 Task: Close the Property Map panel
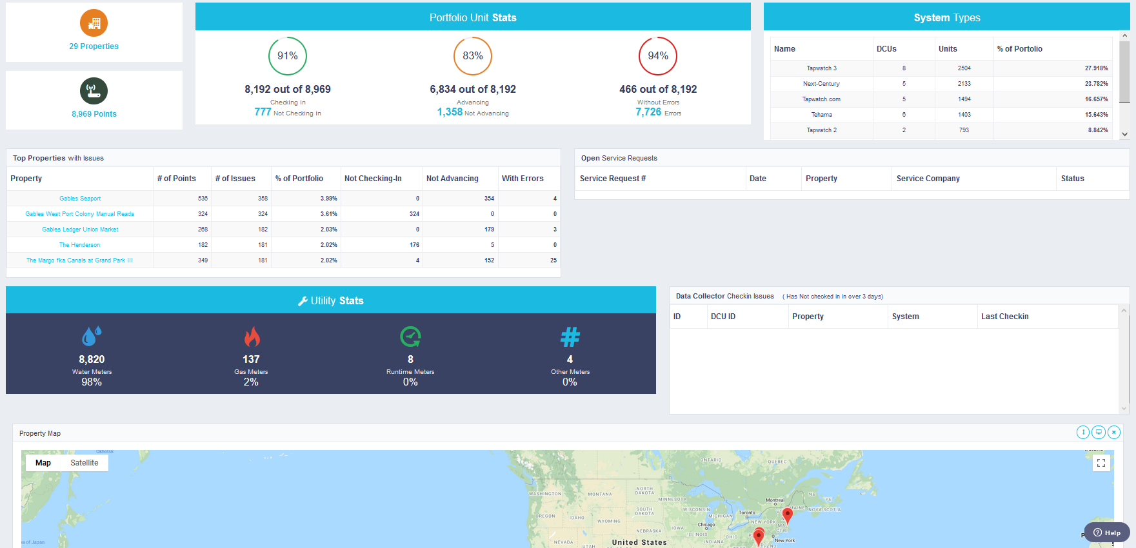click(x=1114, y=433)
